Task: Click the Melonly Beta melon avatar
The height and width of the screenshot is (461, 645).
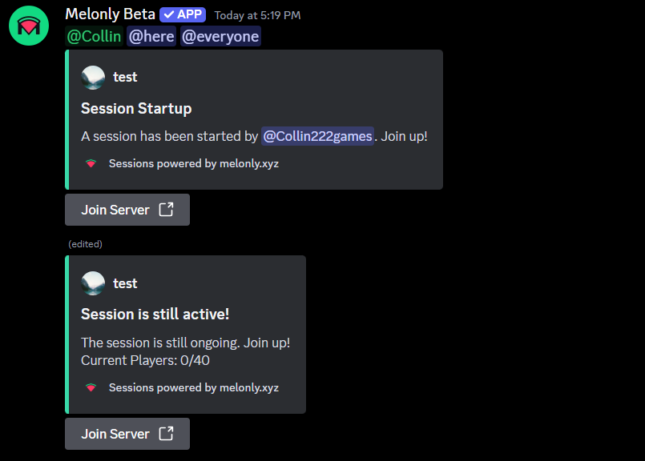Action: 28,26
